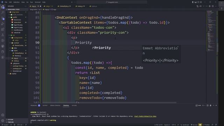Open the react-hooks/exhaustive-deps link
Screen dimensions: 224x126
pos(145,116)
